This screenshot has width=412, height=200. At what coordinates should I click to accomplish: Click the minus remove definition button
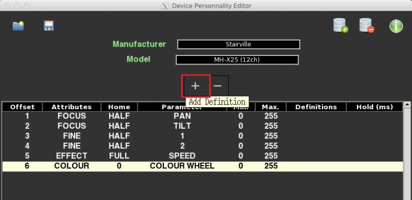[217, 86]
